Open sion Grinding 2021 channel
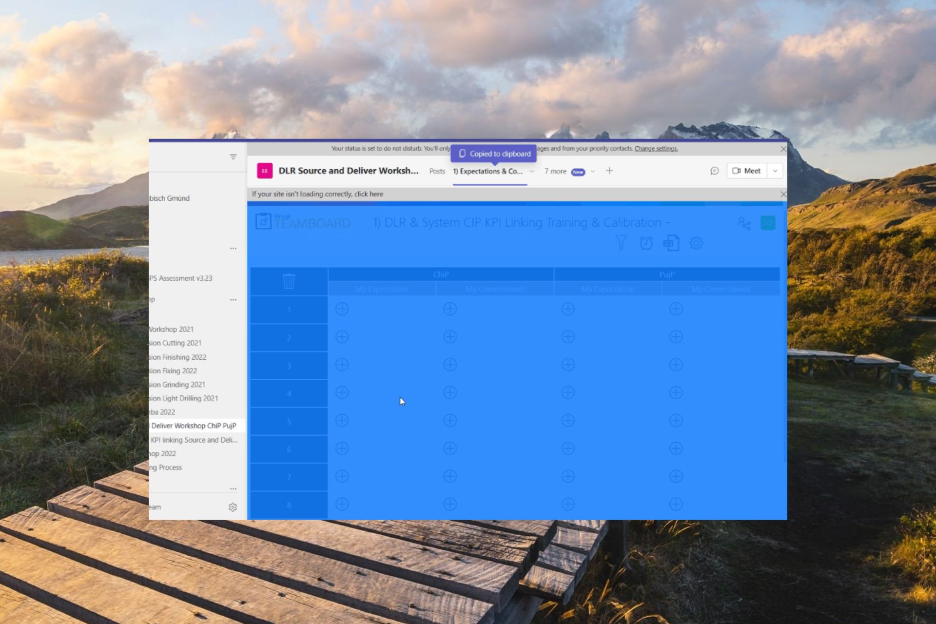 click(177, 384)
